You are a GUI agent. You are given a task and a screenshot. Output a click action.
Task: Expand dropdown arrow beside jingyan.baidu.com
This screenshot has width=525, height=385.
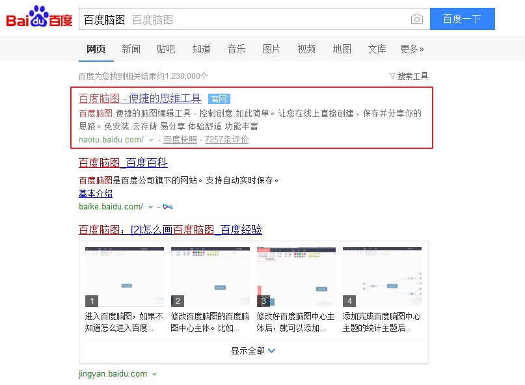pyautogui.click(x=154, y=375)
